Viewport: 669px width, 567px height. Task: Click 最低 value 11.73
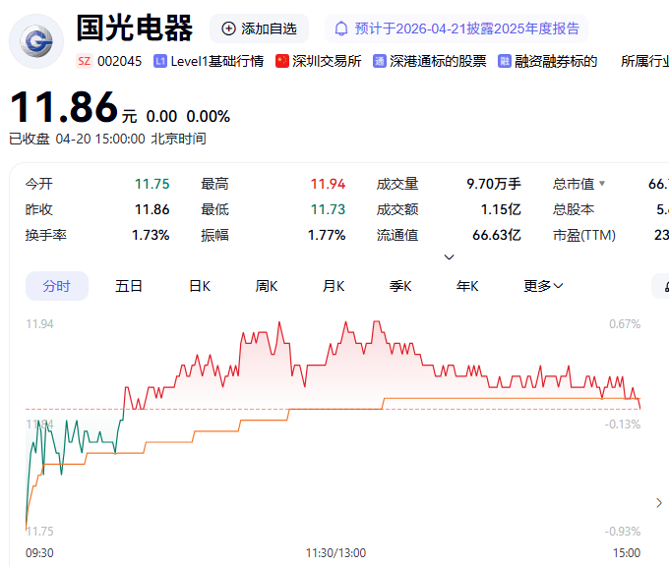point(328,209)
